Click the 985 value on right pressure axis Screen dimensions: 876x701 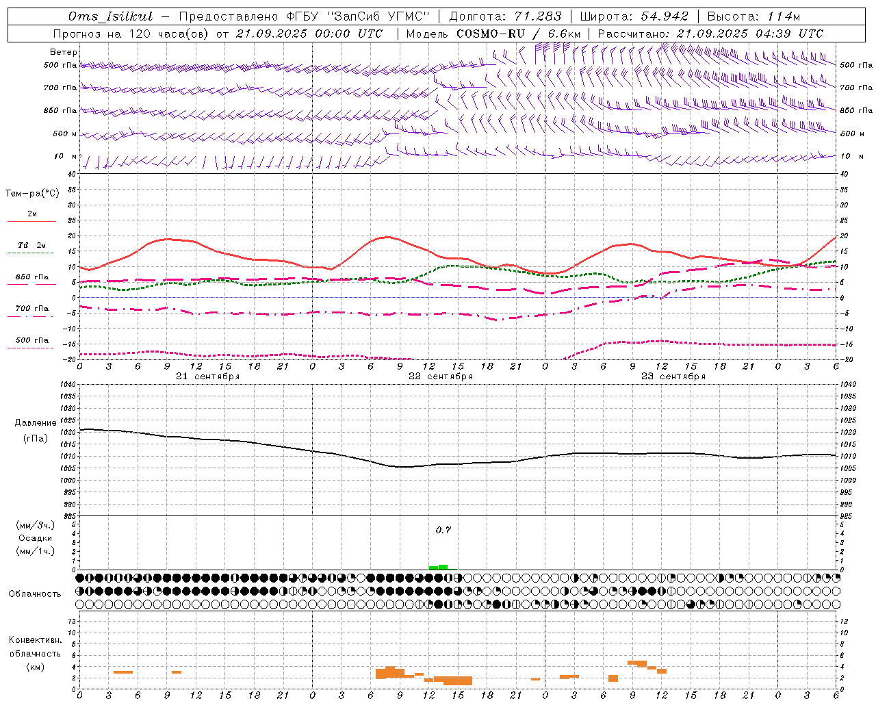tap(847, 516)
